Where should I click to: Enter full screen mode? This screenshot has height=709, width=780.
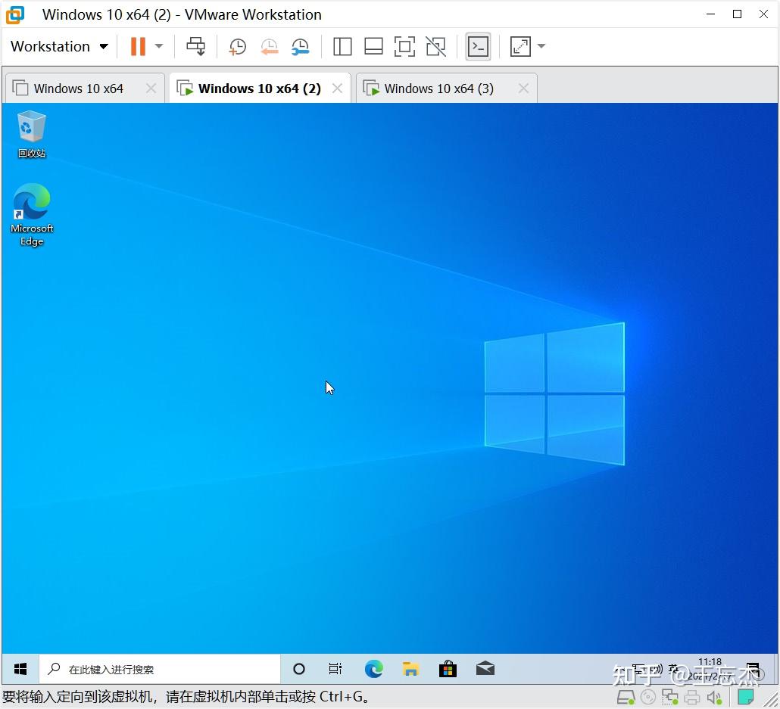[404, 46]
